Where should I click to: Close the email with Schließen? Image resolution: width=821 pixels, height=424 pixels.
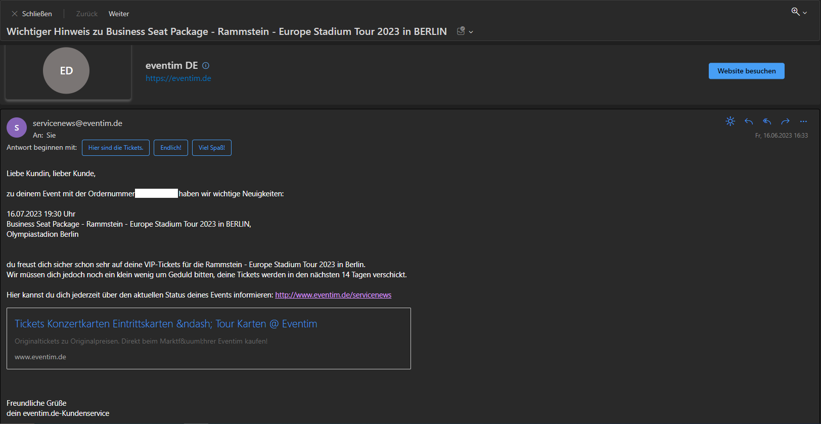point(31,14)
